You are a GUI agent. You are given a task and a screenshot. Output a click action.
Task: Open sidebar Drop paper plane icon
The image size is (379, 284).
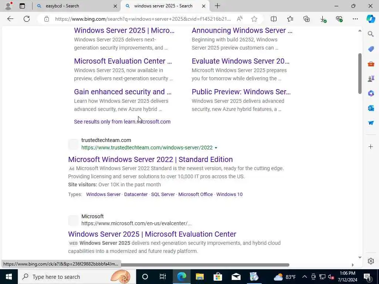tap(371, 123)
